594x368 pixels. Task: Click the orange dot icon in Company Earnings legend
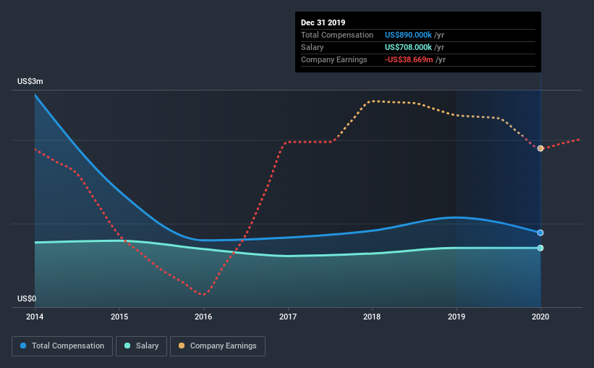point(182,346)
